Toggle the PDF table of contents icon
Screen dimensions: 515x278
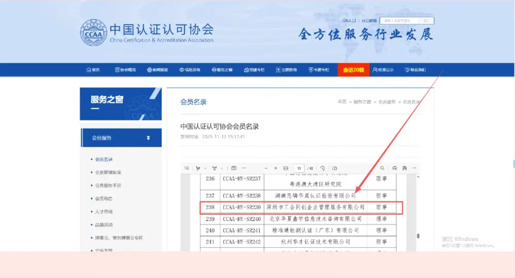(187, 168)
